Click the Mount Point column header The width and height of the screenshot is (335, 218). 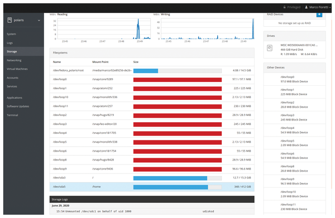tap(100, 62)
